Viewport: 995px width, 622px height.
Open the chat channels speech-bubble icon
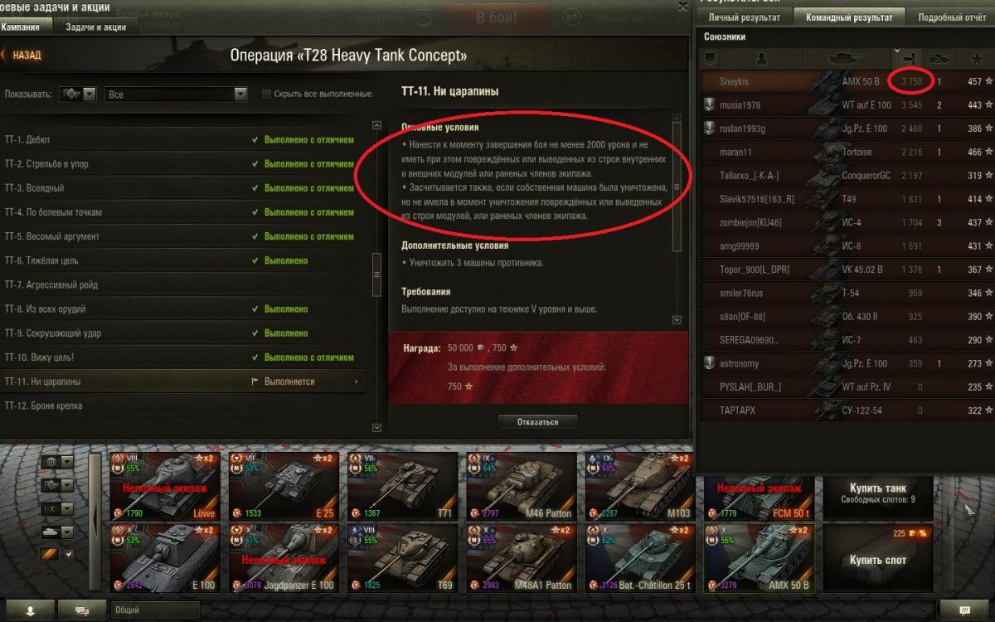83,610
